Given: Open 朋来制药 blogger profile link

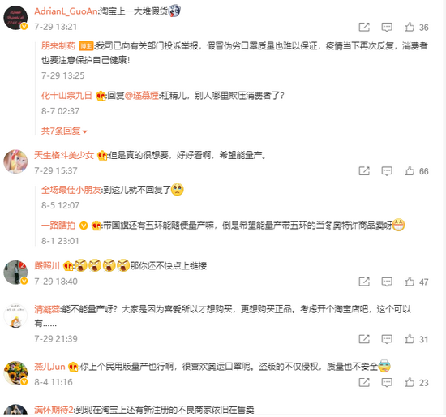Looking at the screenshot, I should coord(58,45).
